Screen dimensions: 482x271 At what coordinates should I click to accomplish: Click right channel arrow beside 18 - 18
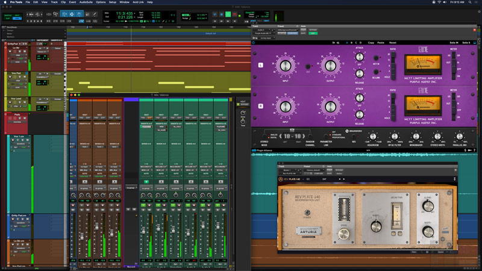pyautogui.click(x=304, y=136)
